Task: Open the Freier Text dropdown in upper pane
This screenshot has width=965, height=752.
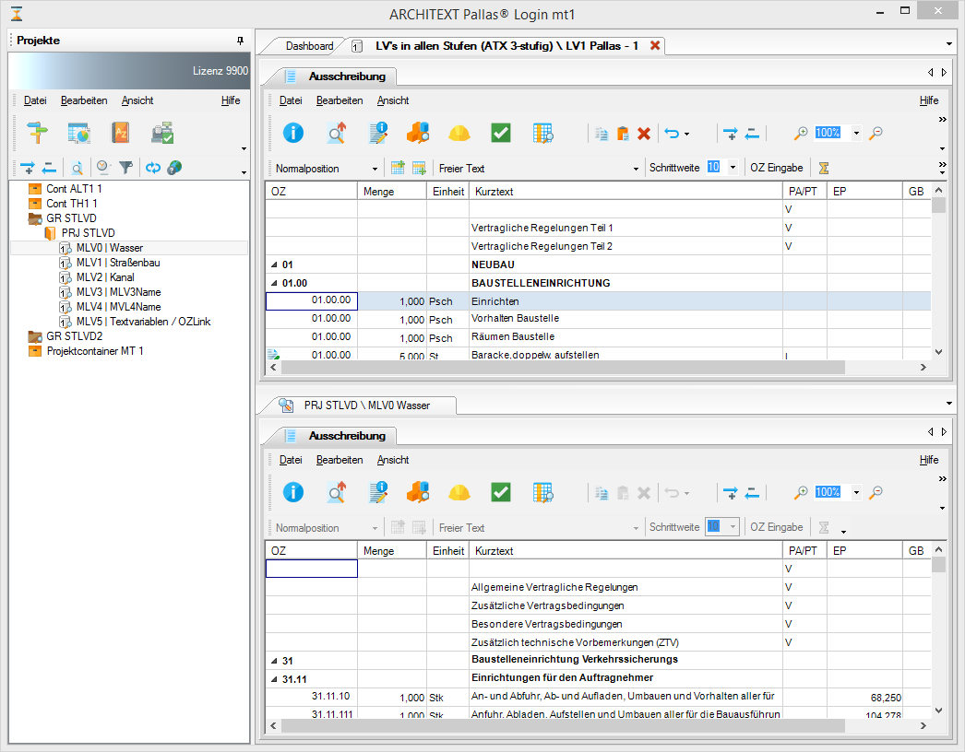Action: 636,169
